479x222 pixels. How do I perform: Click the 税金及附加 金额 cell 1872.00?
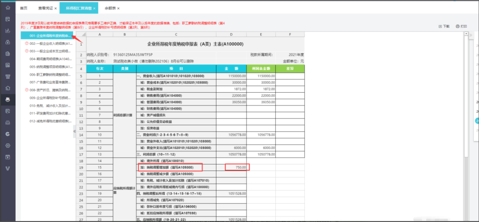[231, 89]
